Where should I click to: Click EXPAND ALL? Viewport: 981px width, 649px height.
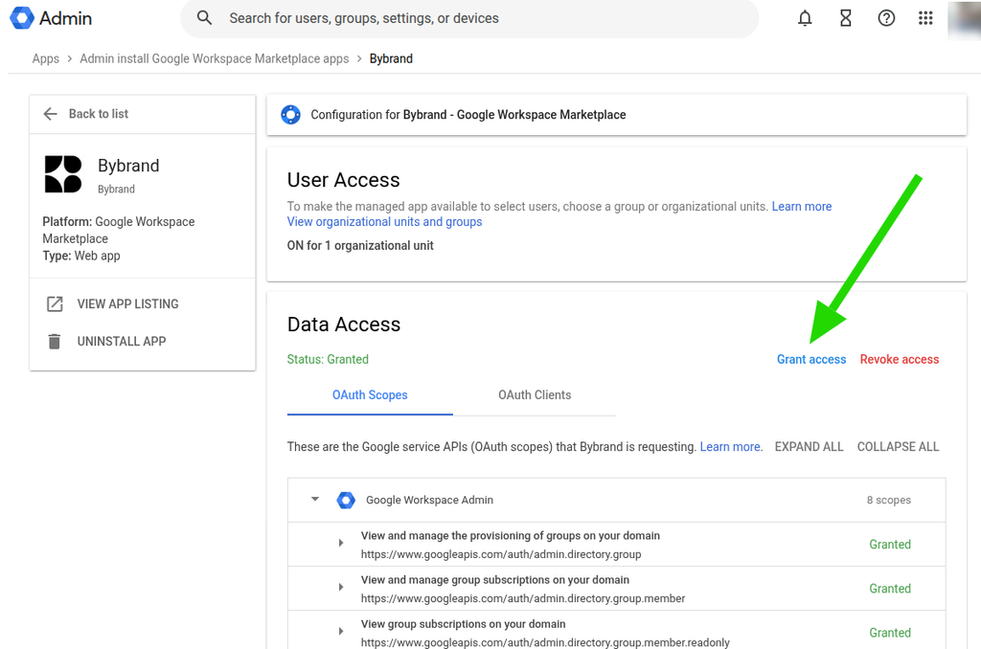click(x=809, y=447)
